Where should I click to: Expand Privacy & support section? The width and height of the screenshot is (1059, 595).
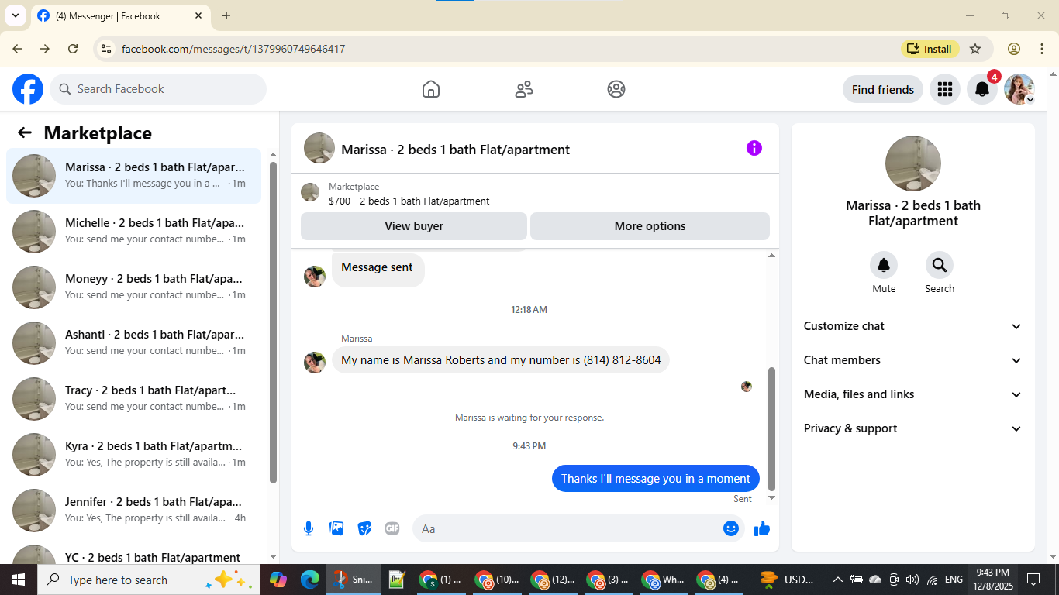pyautogui.click(x=913, y=428)
